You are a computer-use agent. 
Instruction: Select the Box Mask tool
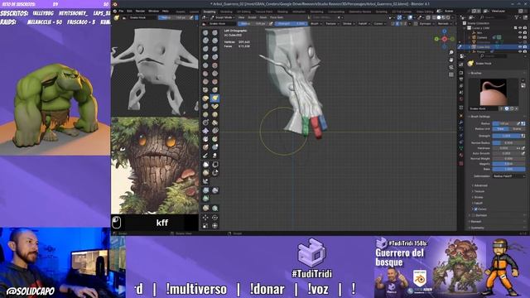coord(205,165)
